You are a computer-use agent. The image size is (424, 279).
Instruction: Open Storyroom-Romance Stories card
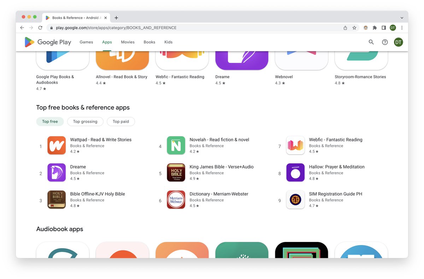coord(361,69)
